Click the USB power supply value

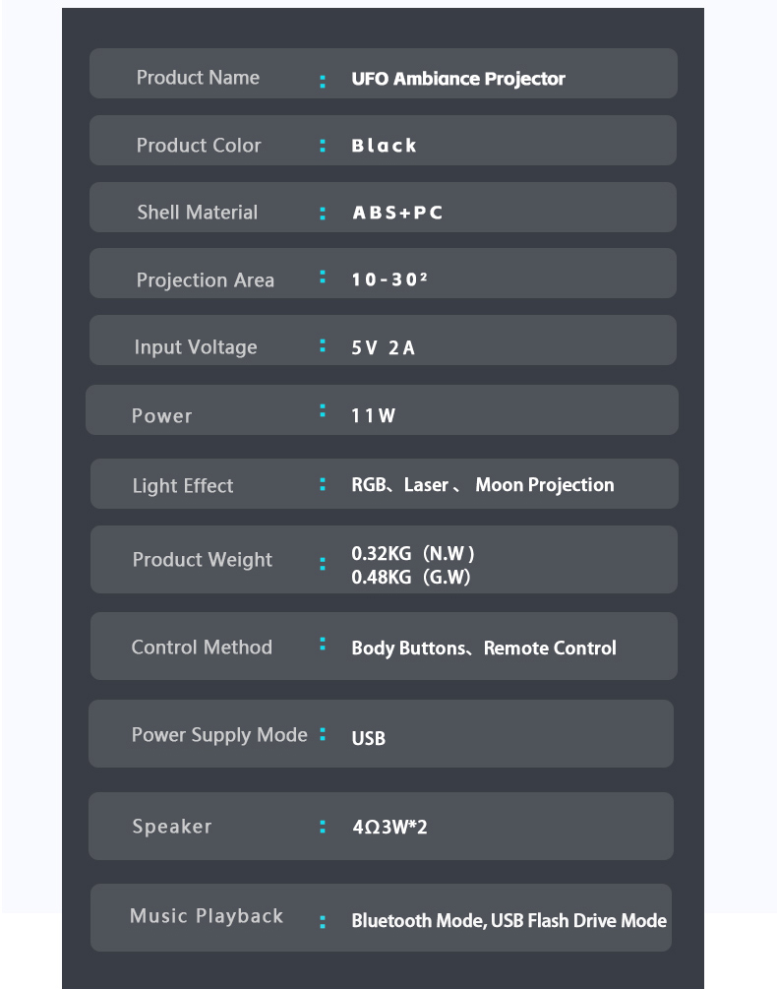(x=368, y=738)
